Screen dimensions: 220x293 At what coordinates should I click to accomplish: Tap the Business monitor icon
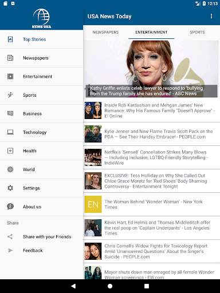(x=10, y=113)
